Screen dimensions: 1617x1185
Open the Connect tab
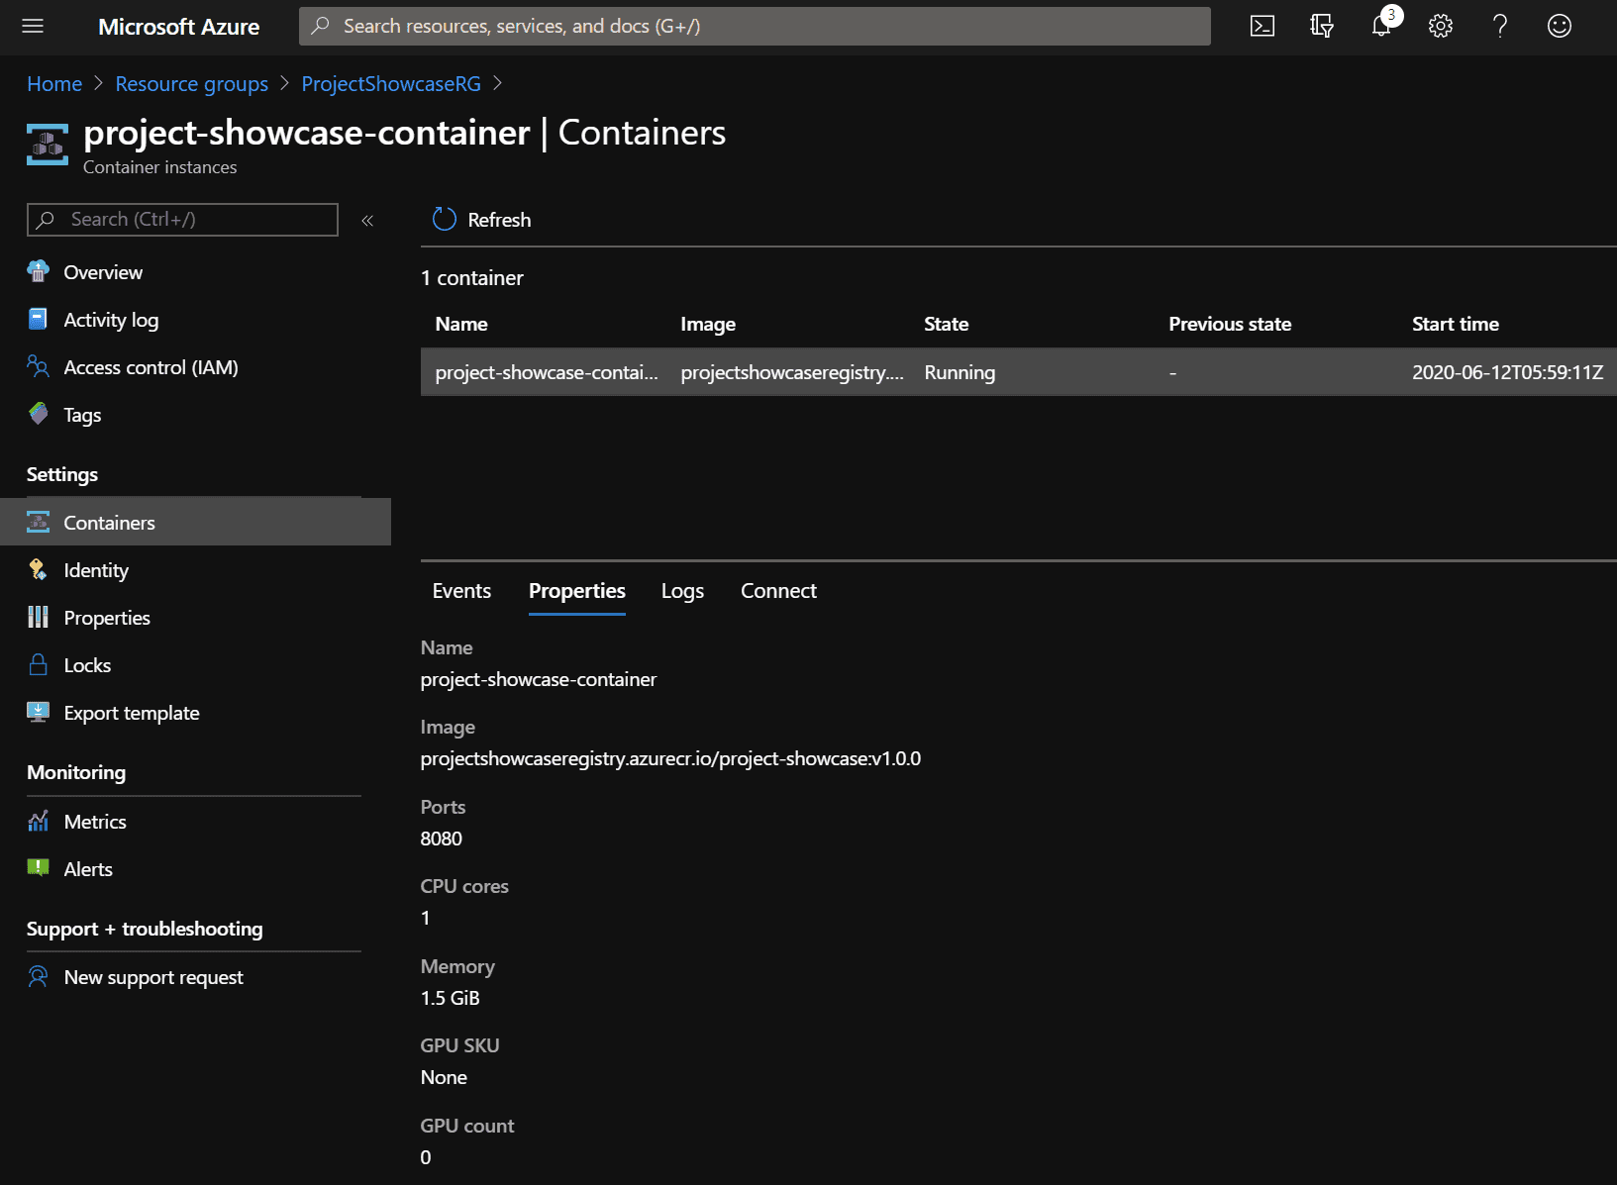click(x=778, y=590)
